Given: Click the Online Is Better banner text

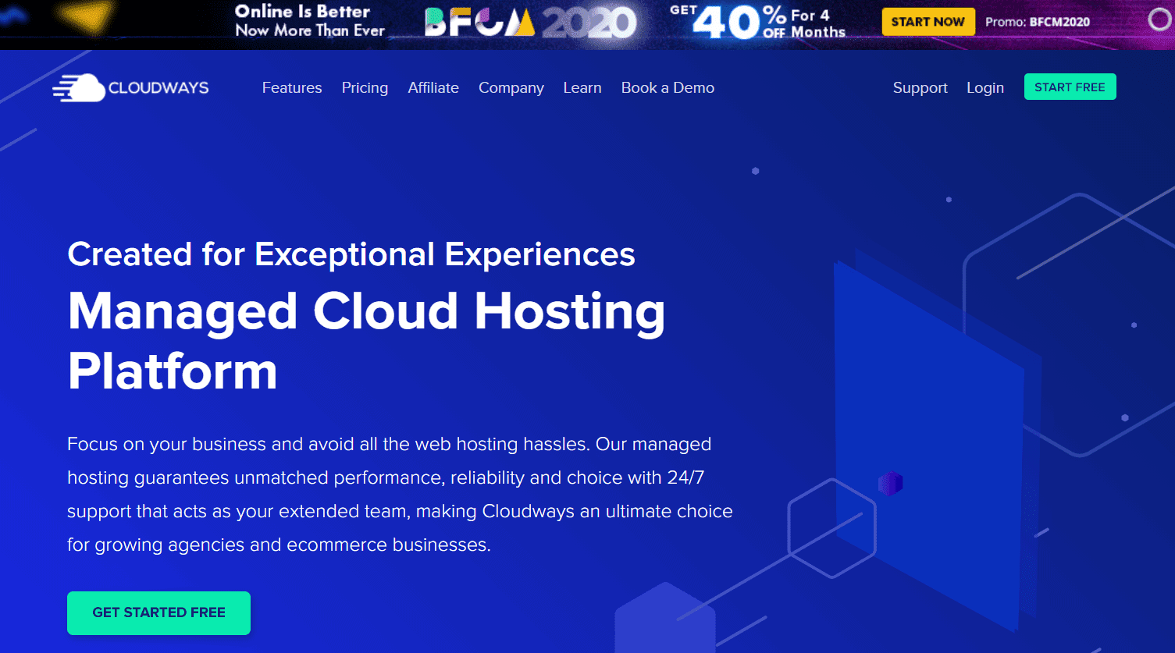Looking at the screenshot, I should pyautogui.click(x=310, y=21).
